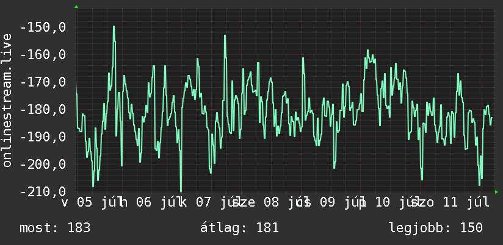Select the 'v 05 júl' date marker
The width and height of the screenshot is (503, 245).
click(x=93, y=203)
